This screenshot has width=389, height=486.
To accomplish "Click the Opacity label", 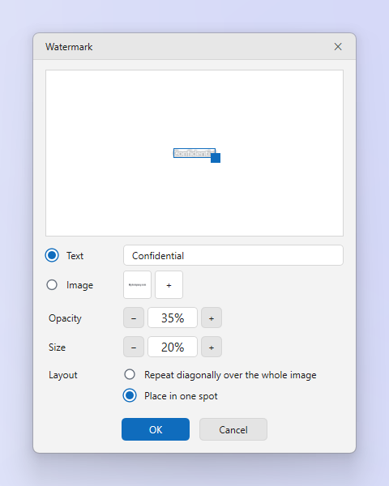I will pos(65,318).
